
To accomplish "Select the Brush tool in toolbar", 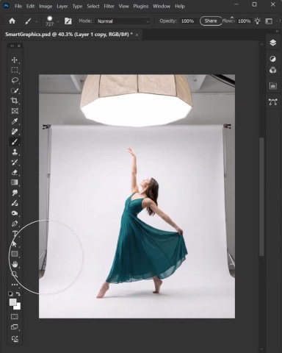I will coord(15,142).
